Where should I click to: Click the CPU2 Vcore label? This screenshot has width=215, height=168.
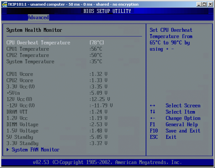(x=20, y=81)
